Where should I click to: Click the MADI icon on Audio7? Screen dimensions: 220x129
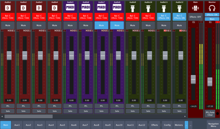coord(101,7)
